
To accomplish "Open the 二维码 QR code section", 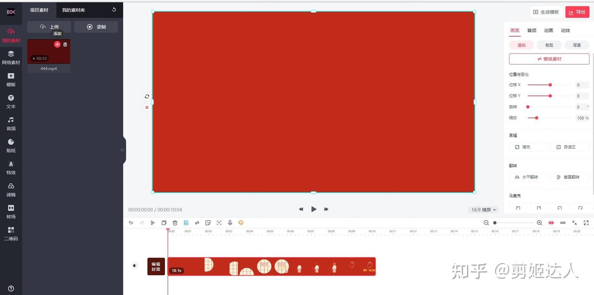I will [x=11, y=234].
